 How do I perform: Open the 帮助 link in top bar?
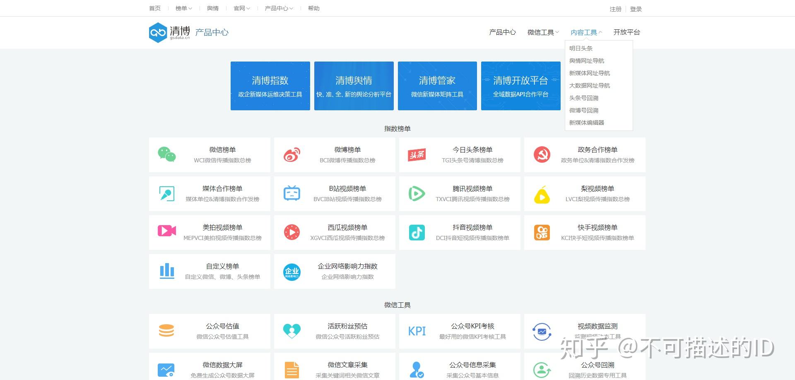click(x=314, y=8)
